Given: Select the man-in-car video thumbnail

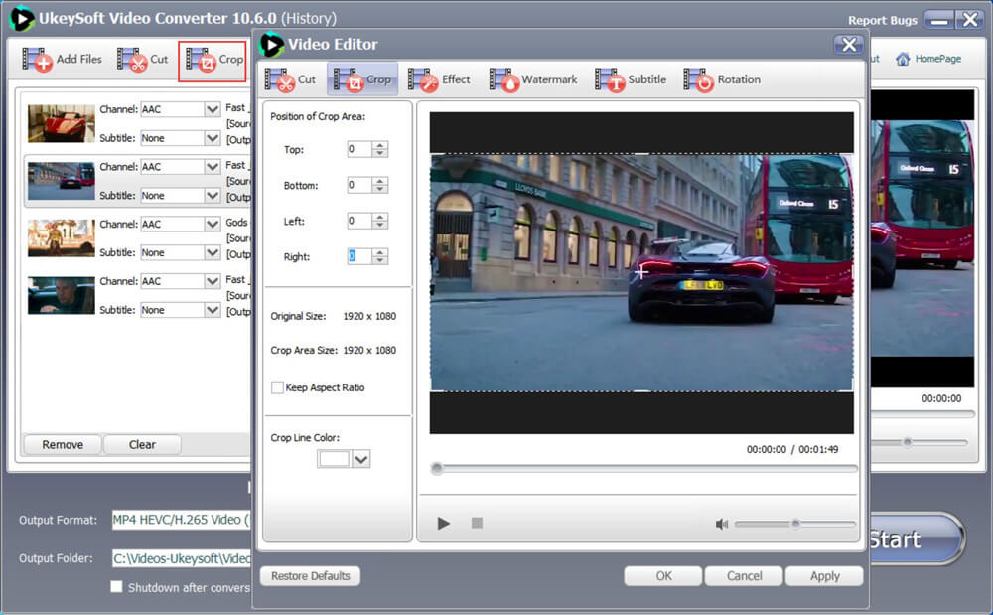Looking at the screenshot, I should (x=62, y=296).
